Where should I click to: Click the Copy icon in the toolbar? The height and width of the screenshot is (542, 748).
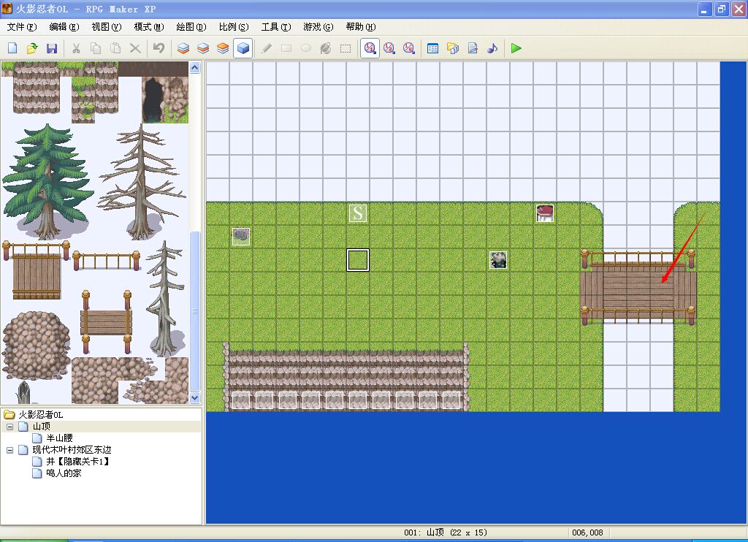96,48
